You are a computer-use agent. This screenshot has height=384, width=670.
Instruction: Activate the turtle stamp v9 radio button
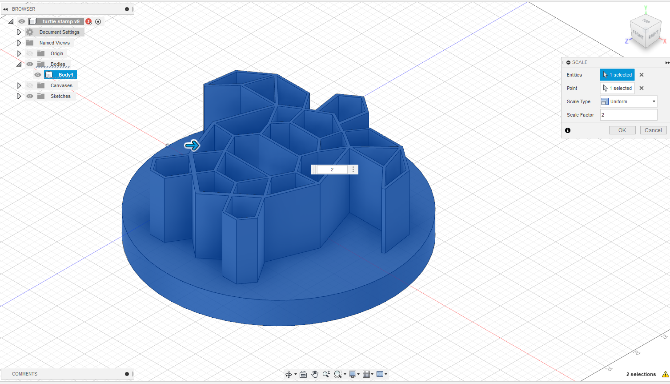pyautogui.click(x=98, y=21)
